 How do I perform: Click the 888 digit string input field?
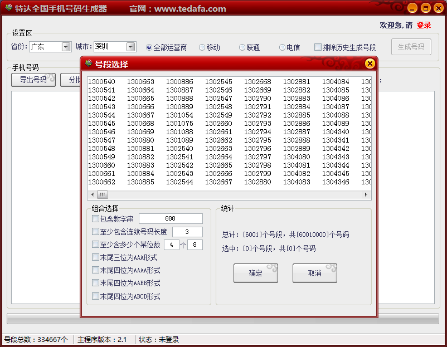(x=171, y=219)
